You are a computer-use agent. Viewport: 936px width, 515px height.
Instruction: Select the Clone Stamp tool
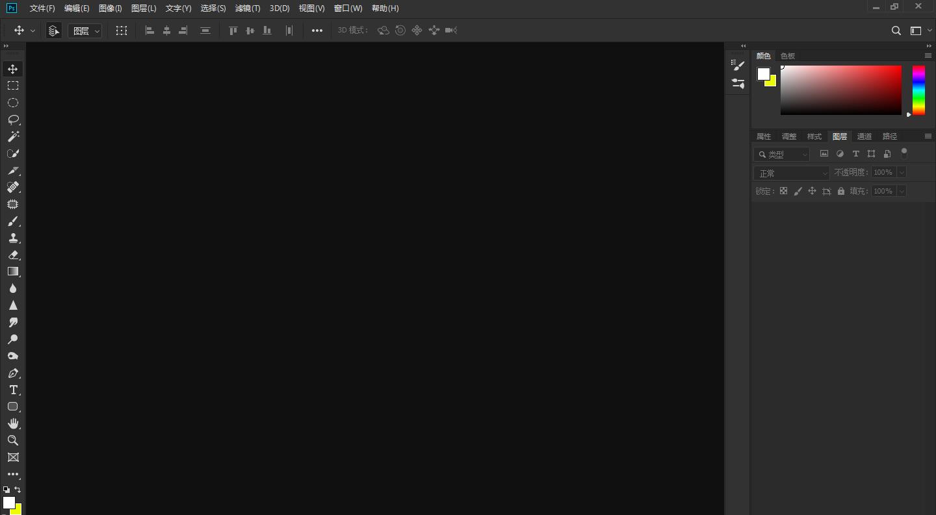coord(13,238)
